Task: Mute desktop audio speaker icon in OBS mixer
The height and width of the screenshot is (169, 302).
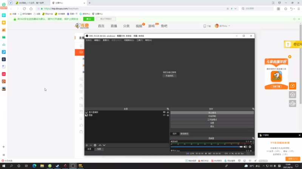Action: [245, 147]
